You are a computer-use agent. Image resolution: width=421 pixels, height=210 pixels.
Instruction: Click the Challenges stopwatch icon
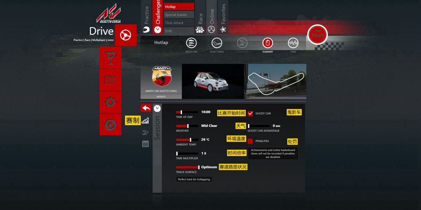(158, 30)
